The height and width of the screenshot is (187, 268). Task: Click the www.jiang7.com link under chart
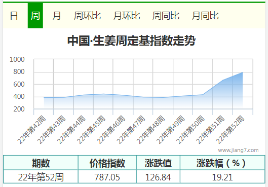tap(238, 150)
